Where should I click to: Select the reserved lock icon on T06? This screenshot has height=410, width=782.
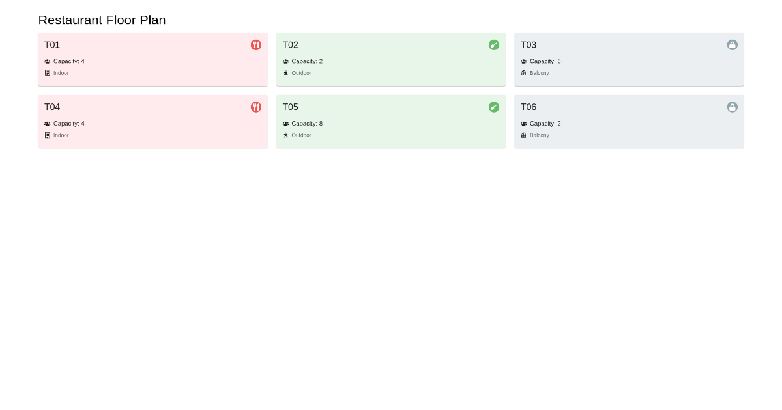[732, 107]
